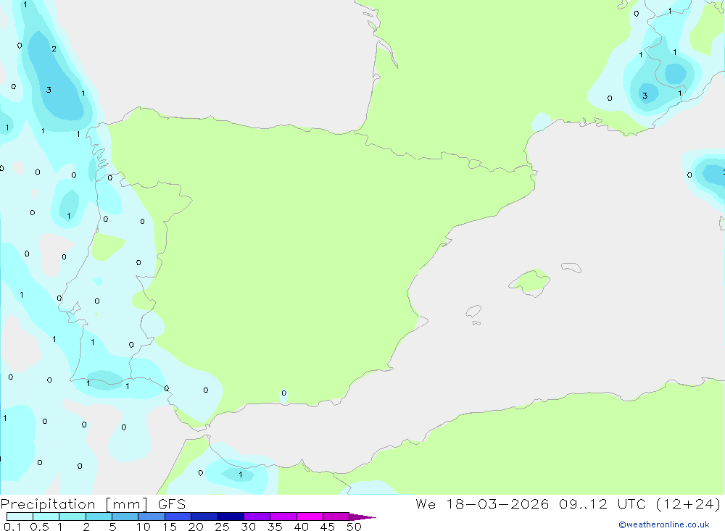Click the '25' legend scale label

223,527
